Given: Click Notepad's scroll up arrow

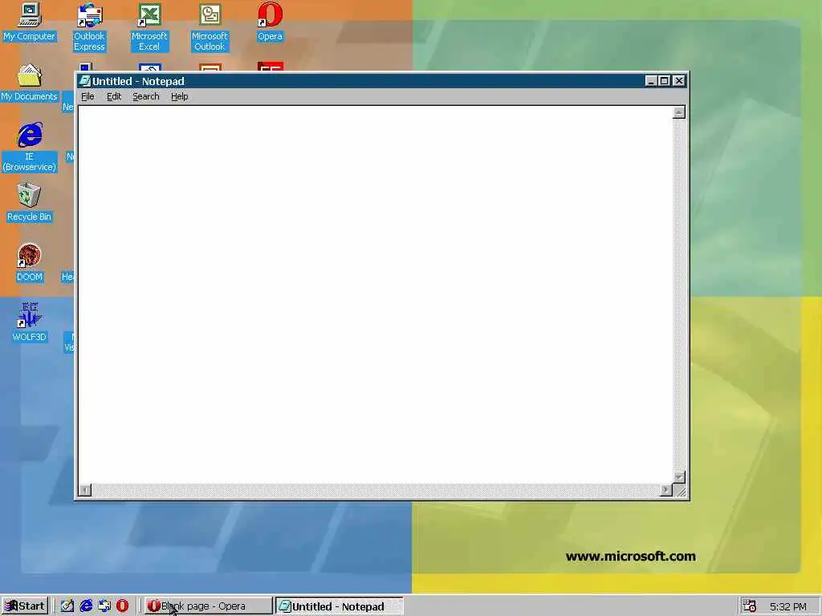Looking at the screenshot, I should pos(679,112).
